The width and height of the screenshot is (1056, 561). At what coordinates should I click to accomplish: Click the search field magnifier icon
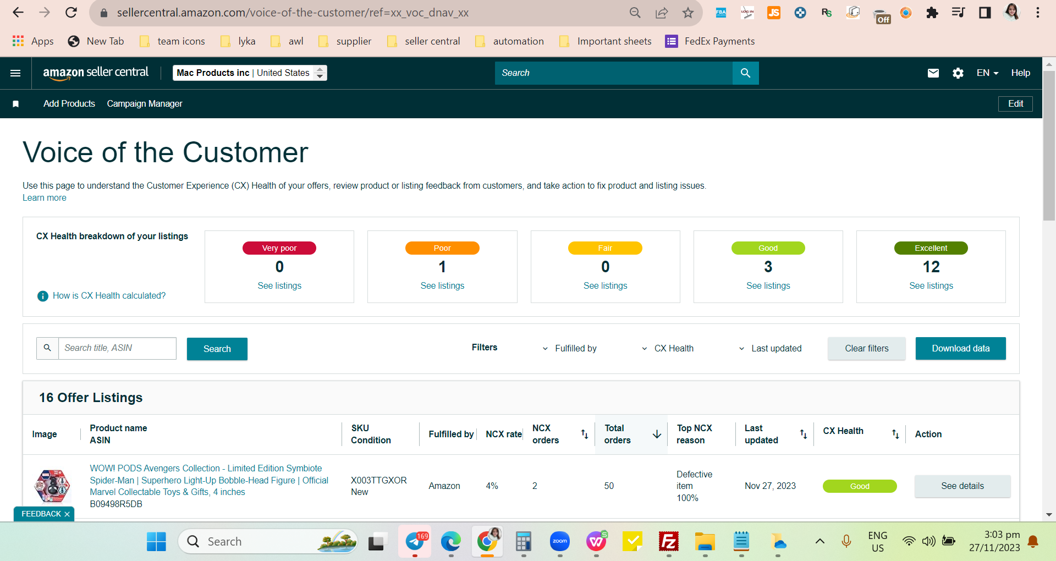(47, 348)
